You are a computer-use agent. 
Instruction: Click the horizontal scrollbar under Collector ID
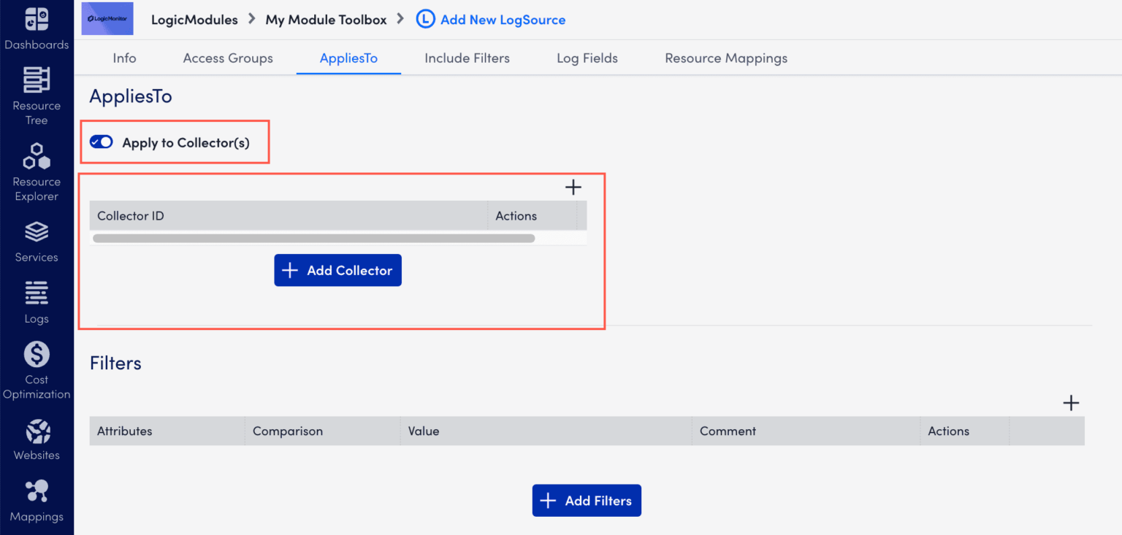[x=314, y=237]
